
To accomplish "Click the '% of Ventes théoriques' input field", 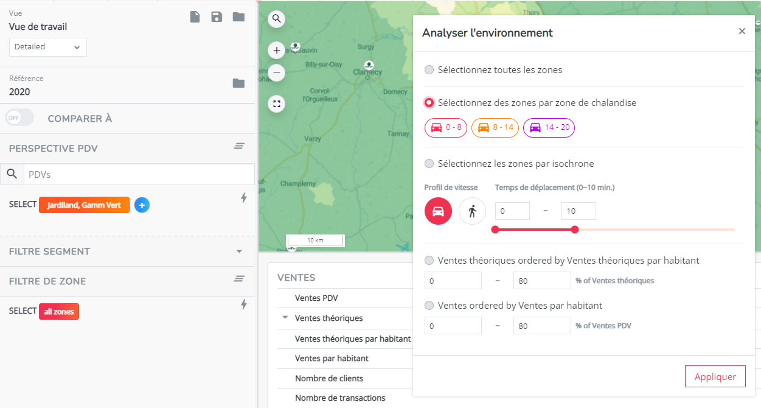I will click(x=541, y=280).
